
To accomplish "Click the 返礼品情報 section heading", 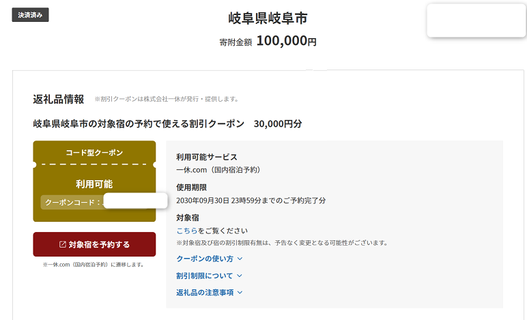I will pyautogui.click(x=59, y=99).
